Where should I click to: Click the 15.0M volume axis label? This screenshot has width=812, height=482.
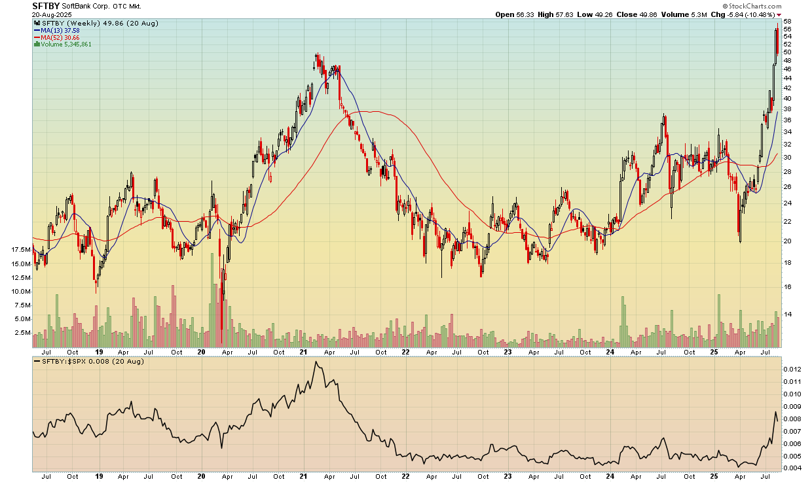coord(21,264)
